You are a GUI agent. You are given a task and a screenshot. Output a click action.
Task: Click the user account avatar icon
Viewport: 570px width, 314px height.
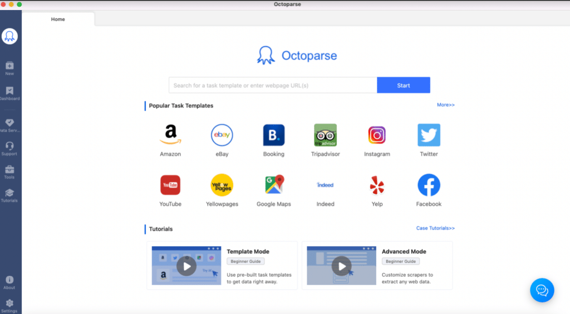[x=10, y=36]
